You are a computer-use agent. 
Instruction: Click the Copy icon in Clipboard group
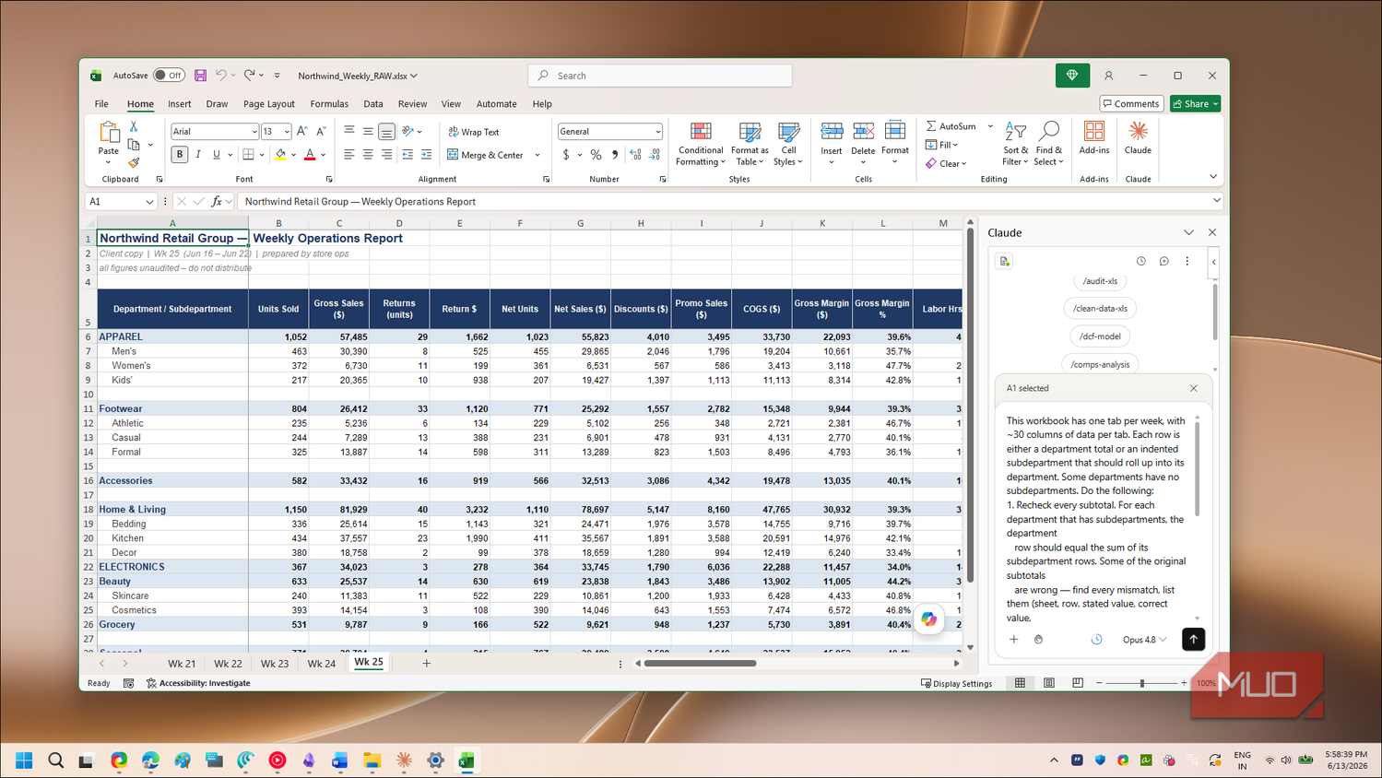pyautogui.click(x=134, y=145)
